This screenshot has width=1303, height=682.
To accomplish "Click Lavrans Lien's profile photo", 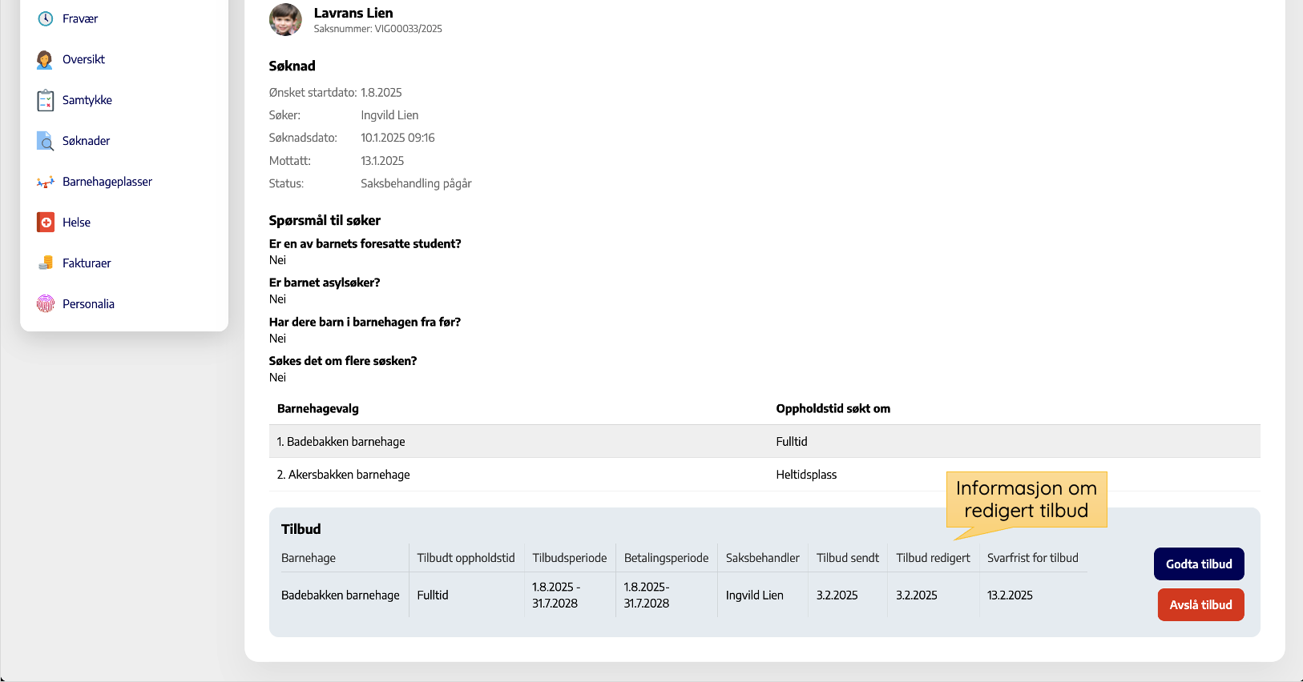I will click(285, 20).
